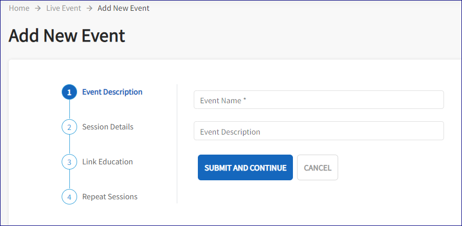
Task: Cancel the new event form
Action: tap(318, 167)
